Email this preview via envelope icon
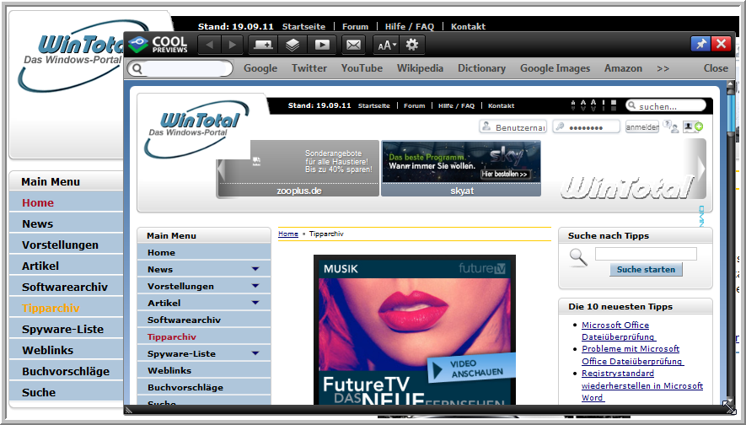 (x=353, y=46)
